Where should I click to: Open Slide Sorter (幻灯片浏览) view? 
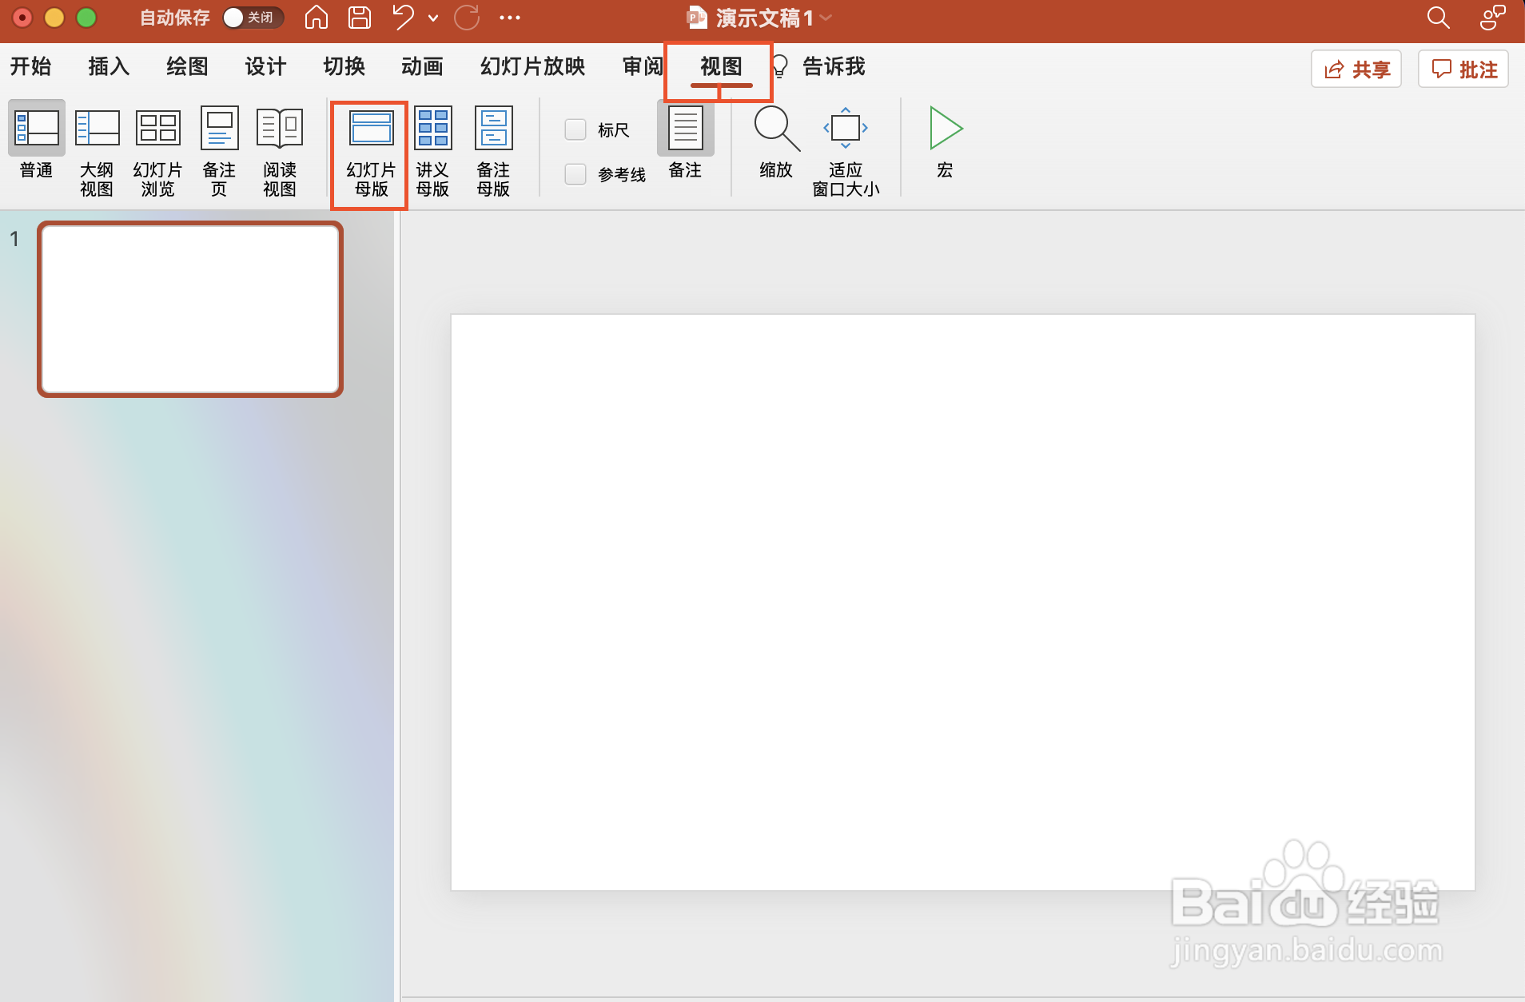[157, 152]
